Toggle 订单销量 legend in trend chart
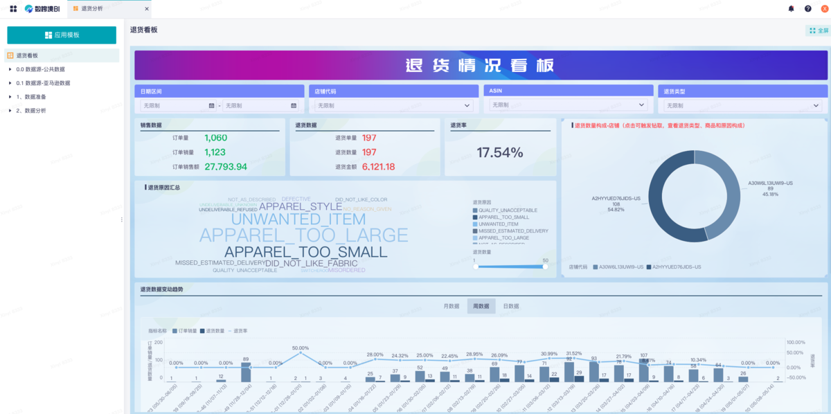 [x=184, y=331]
